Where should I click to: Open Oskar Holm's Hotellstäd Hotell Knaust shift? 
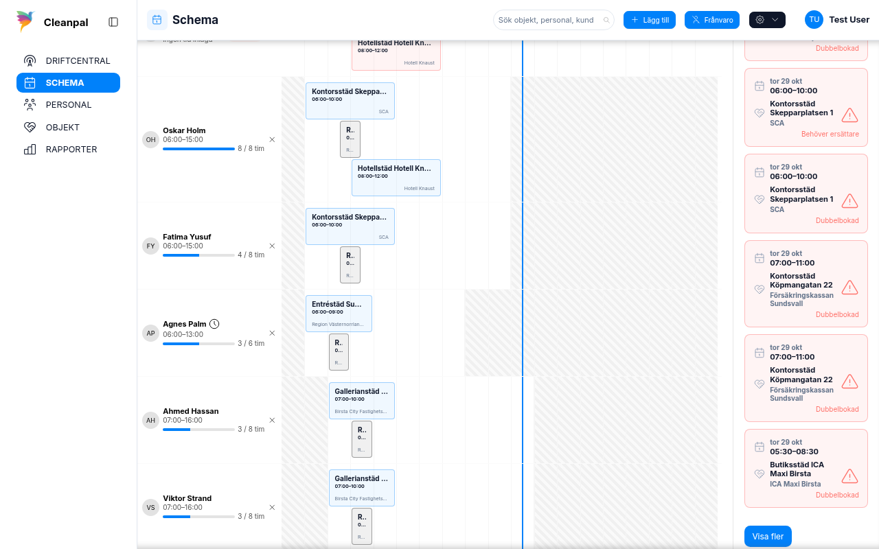(396, 178)
